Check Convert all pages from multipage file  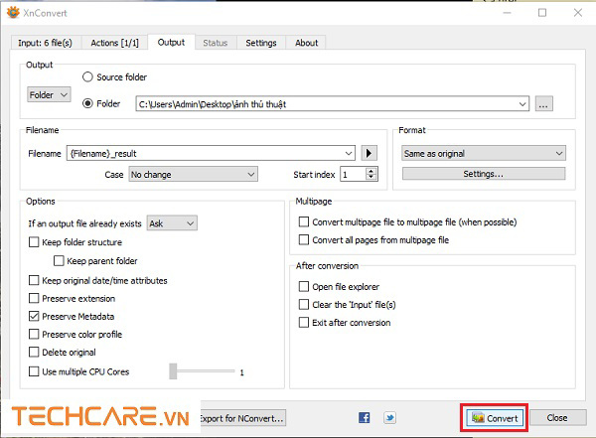click(x=304, y=240)
